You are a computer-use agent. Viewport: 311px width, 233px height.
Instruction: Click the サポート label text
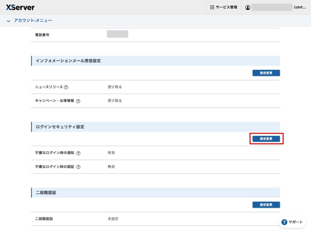click(x=295, y=222)
